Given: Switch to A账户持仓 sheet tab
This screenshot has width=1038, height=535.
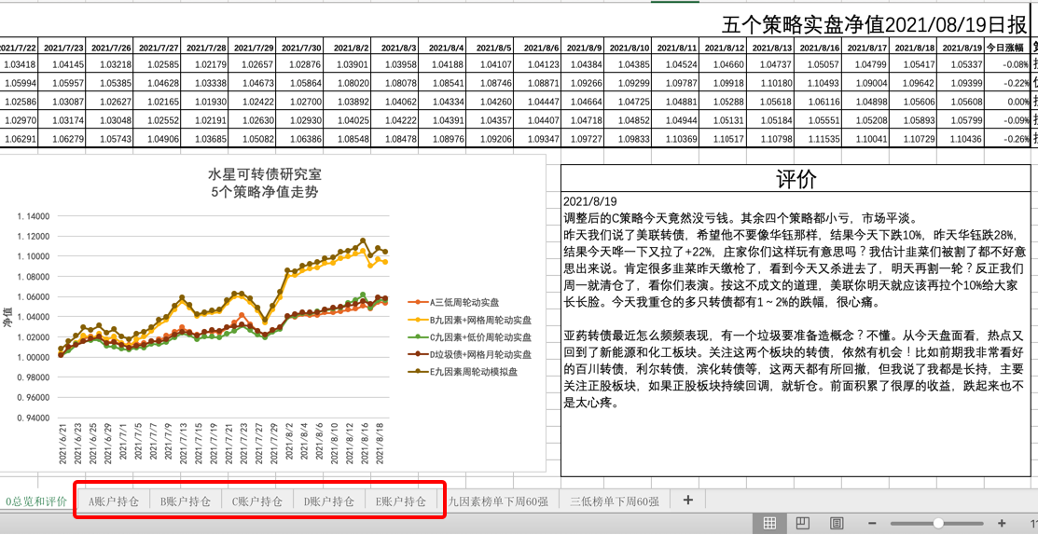Looking at the screenshot, I should pyautogui.click(x=114, y=501).
